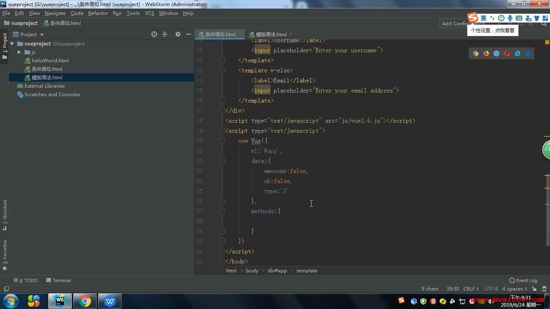Screen dimensions: 550x309
Task: Click WebStorm icon on the taskbar
Action: (x=60, y=301)
